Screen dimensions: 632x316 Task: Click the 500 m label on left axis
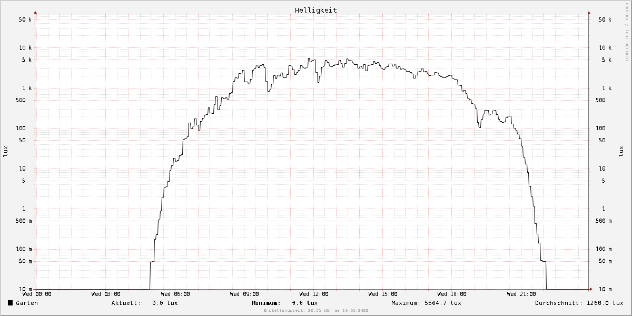24,221
